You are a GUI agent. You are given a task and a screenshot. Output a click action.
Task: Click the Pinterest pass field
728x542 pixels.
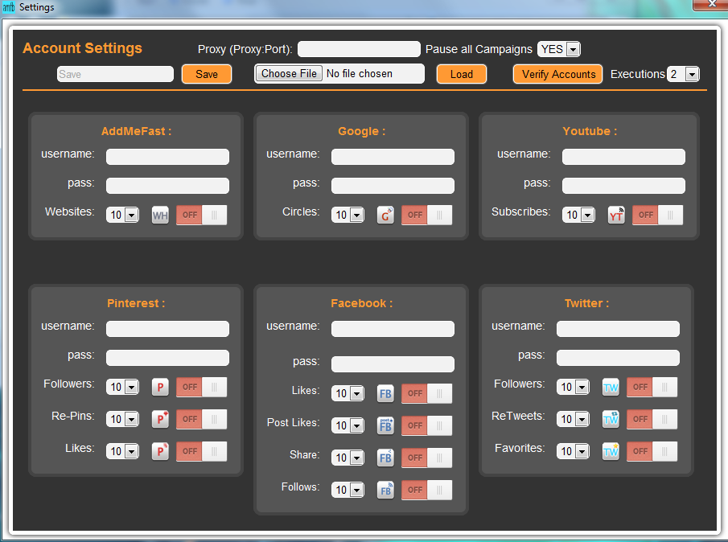point(167,358)
